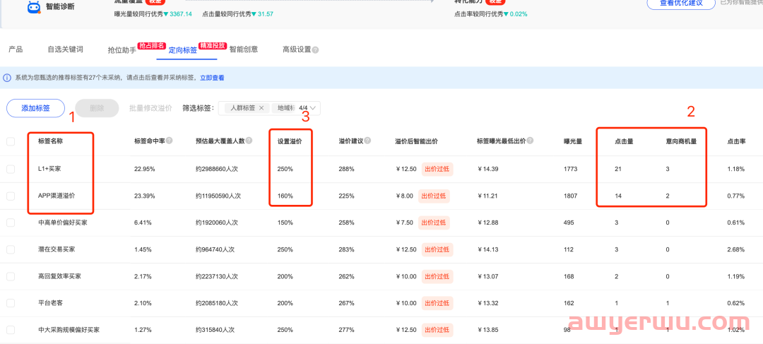Toggle the select-all checkbox in table header
The width and height of the screenshot is (763, 344).
[11, 141]
